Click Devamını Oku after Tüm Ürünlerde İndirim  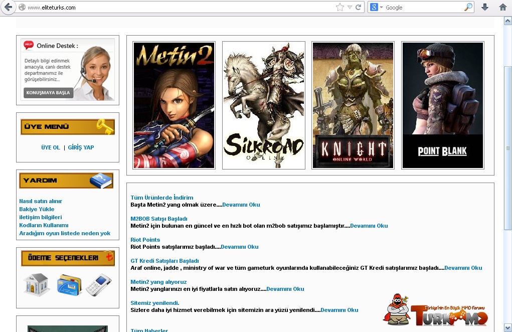tap(241, 205)
